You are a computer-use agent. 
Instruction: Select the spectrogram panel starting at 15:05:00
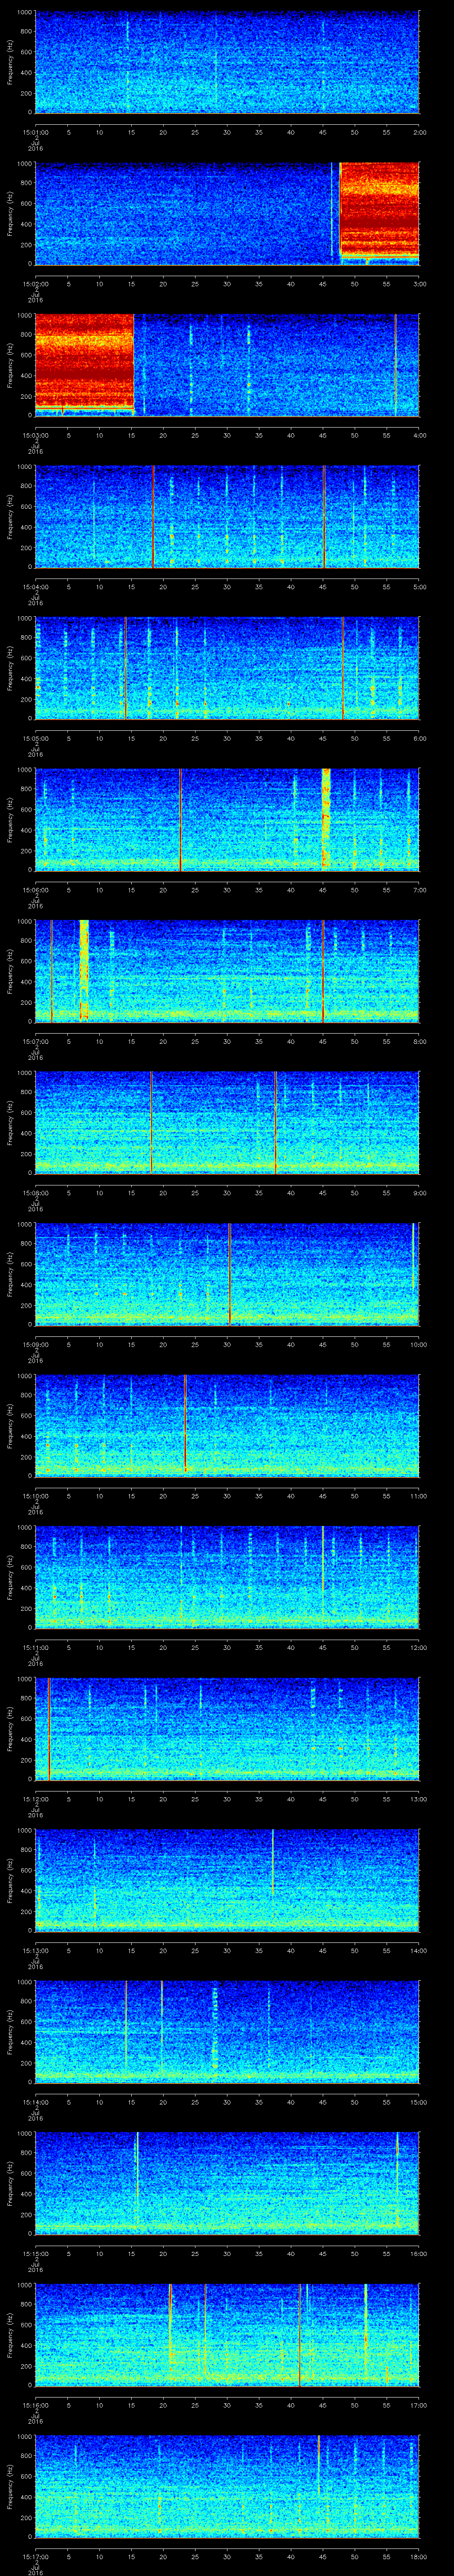click(x=227, y=668)
